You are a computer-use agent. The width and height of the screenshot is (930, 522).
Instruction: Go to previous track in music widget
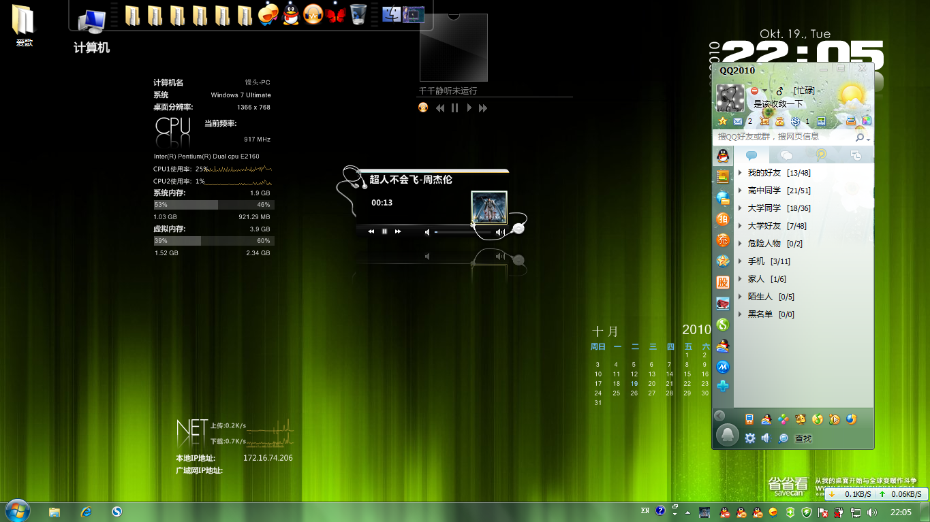[371, 231]
